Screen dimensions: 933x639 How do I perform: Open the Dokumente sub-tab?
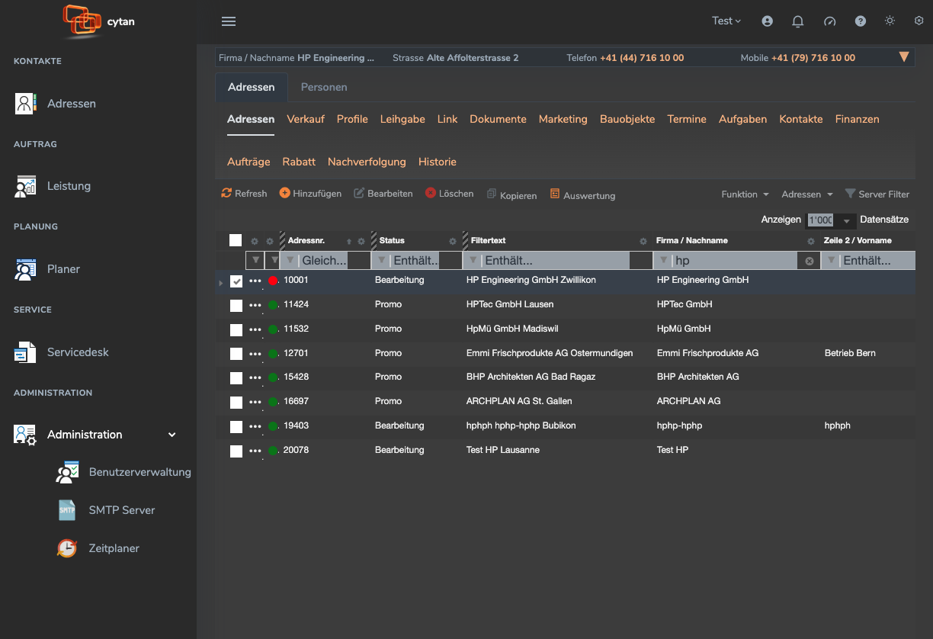(x=498, y=119)
